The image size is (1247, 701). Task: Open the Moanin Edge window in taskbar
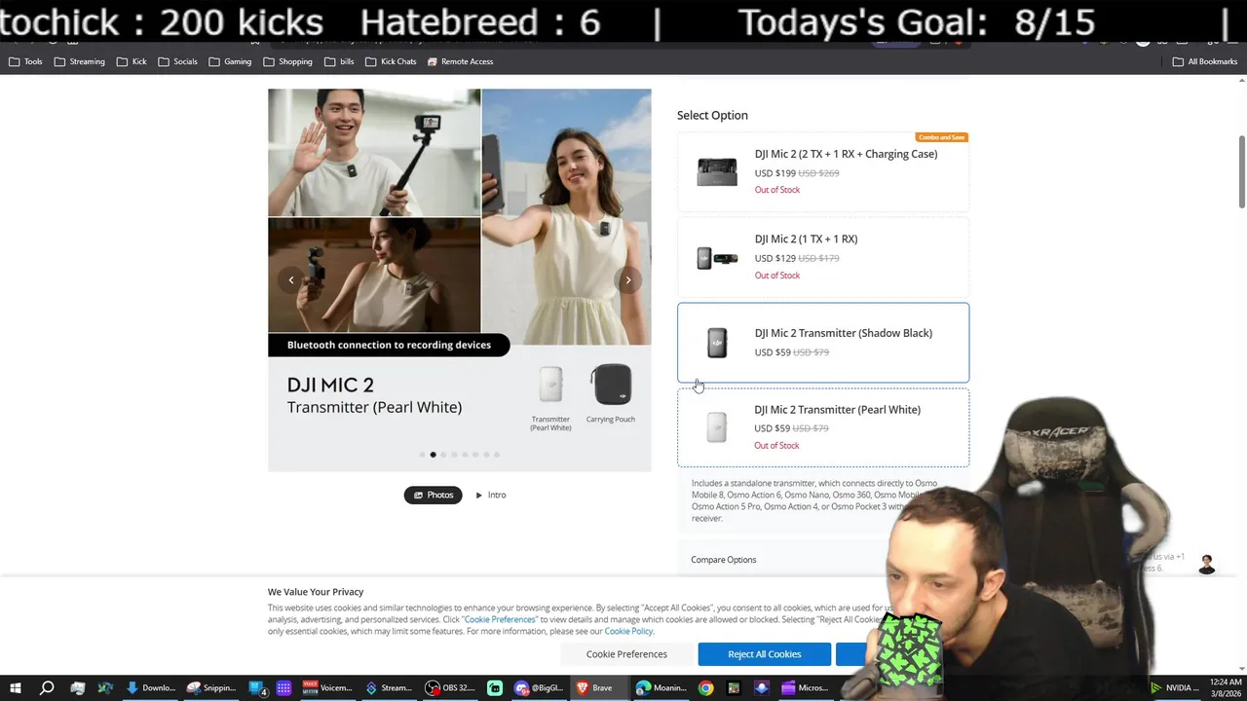[x=661, y=687]
